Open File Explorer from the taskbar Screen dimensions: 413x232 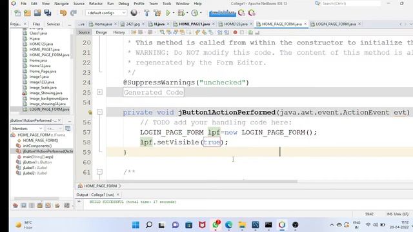coord(242,225)
